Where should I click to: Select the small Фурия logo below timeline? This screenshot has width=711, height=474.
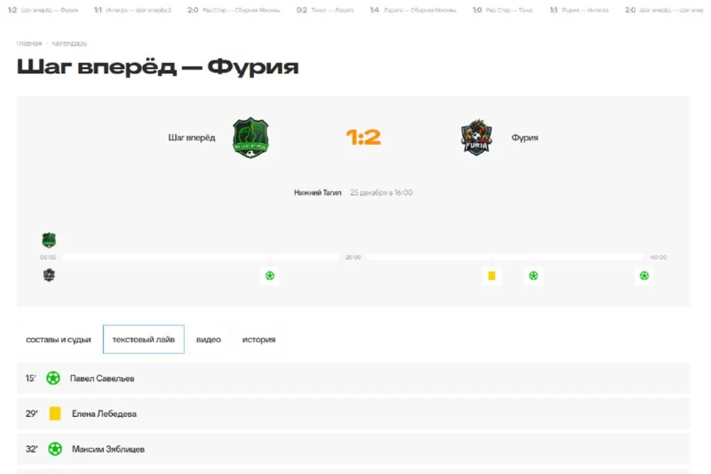(49, 275)
